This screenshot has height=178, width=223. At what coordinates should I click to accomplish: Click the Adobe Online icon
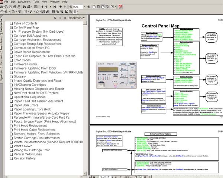120,7
